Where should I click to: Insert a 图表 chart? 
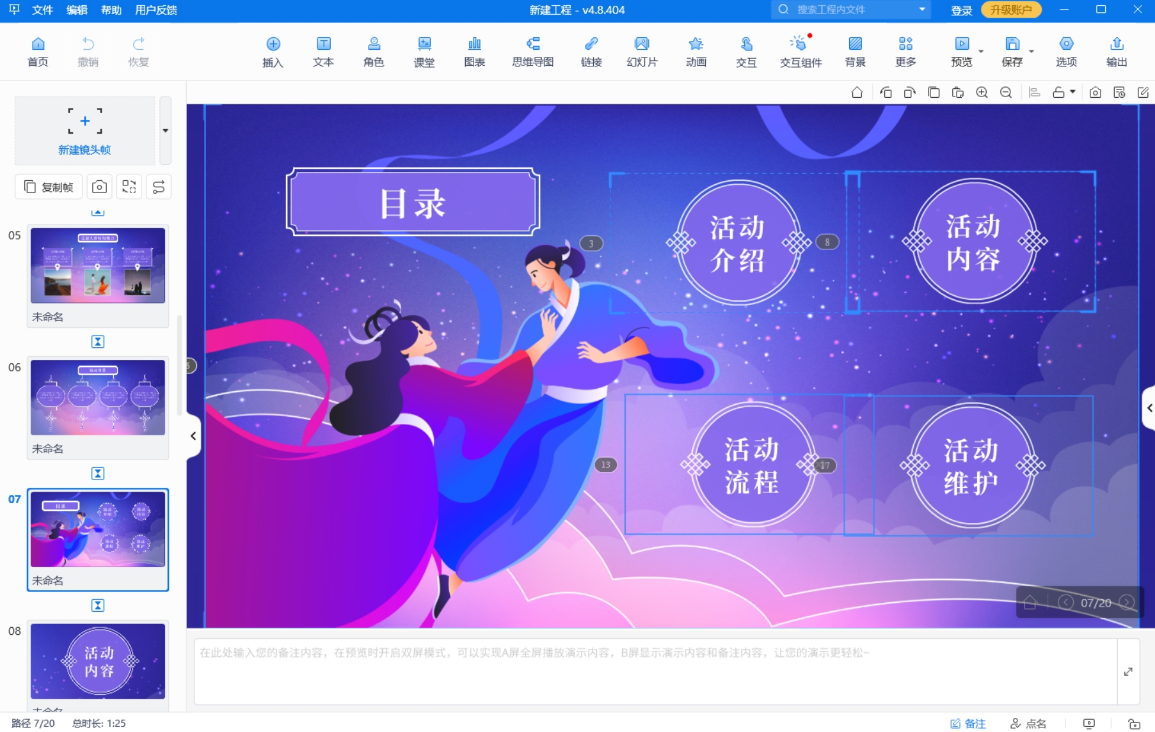[474, 51]
